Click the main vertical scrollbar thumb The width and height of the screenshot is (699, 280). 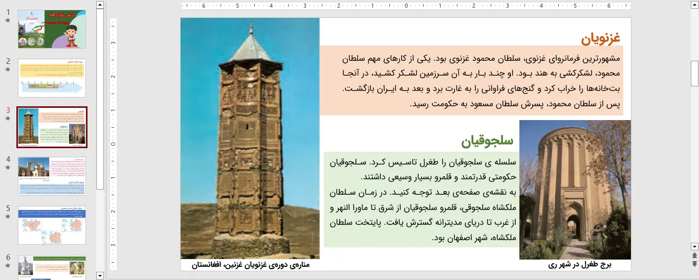(694, 73)
